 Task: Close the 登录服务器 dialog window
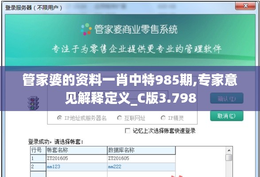(x=245, y=6)
